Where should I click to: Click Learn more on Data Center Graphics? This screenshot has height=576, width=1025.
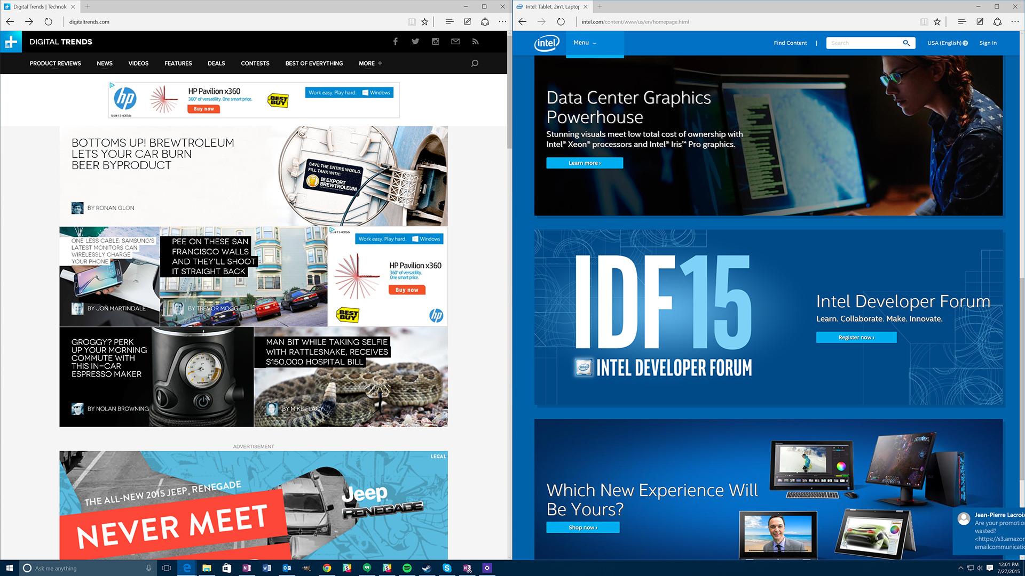[x=584, y=163]
